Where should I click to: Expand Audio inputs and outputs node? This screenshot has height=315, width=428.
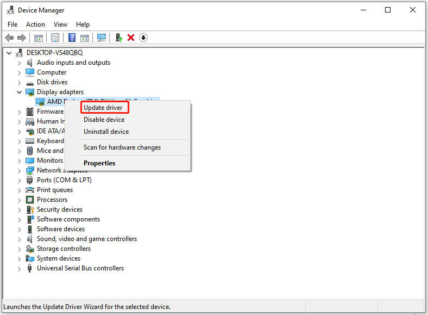point(19,63)
